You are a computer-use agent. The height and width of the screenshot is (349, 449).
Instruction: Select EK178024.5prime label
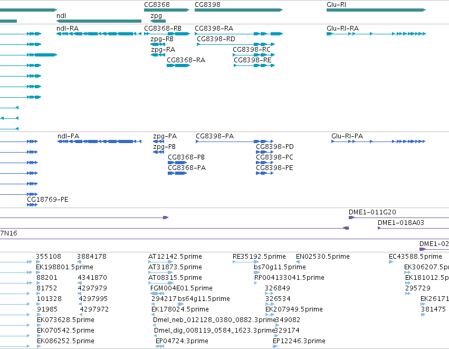pos(180,309)
